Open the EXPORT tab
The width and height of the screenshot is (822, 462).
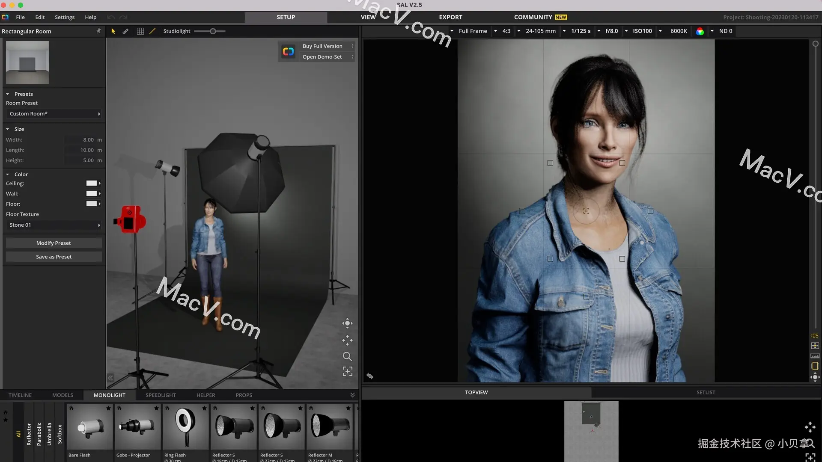click(450, 17)
